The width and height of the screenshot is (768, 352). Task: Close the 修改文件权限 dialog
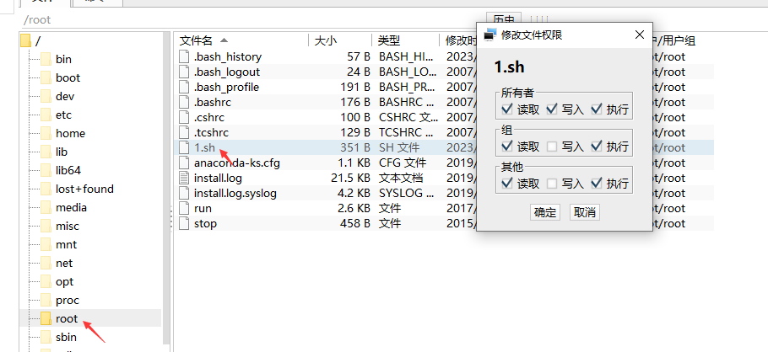pos(639,35)
